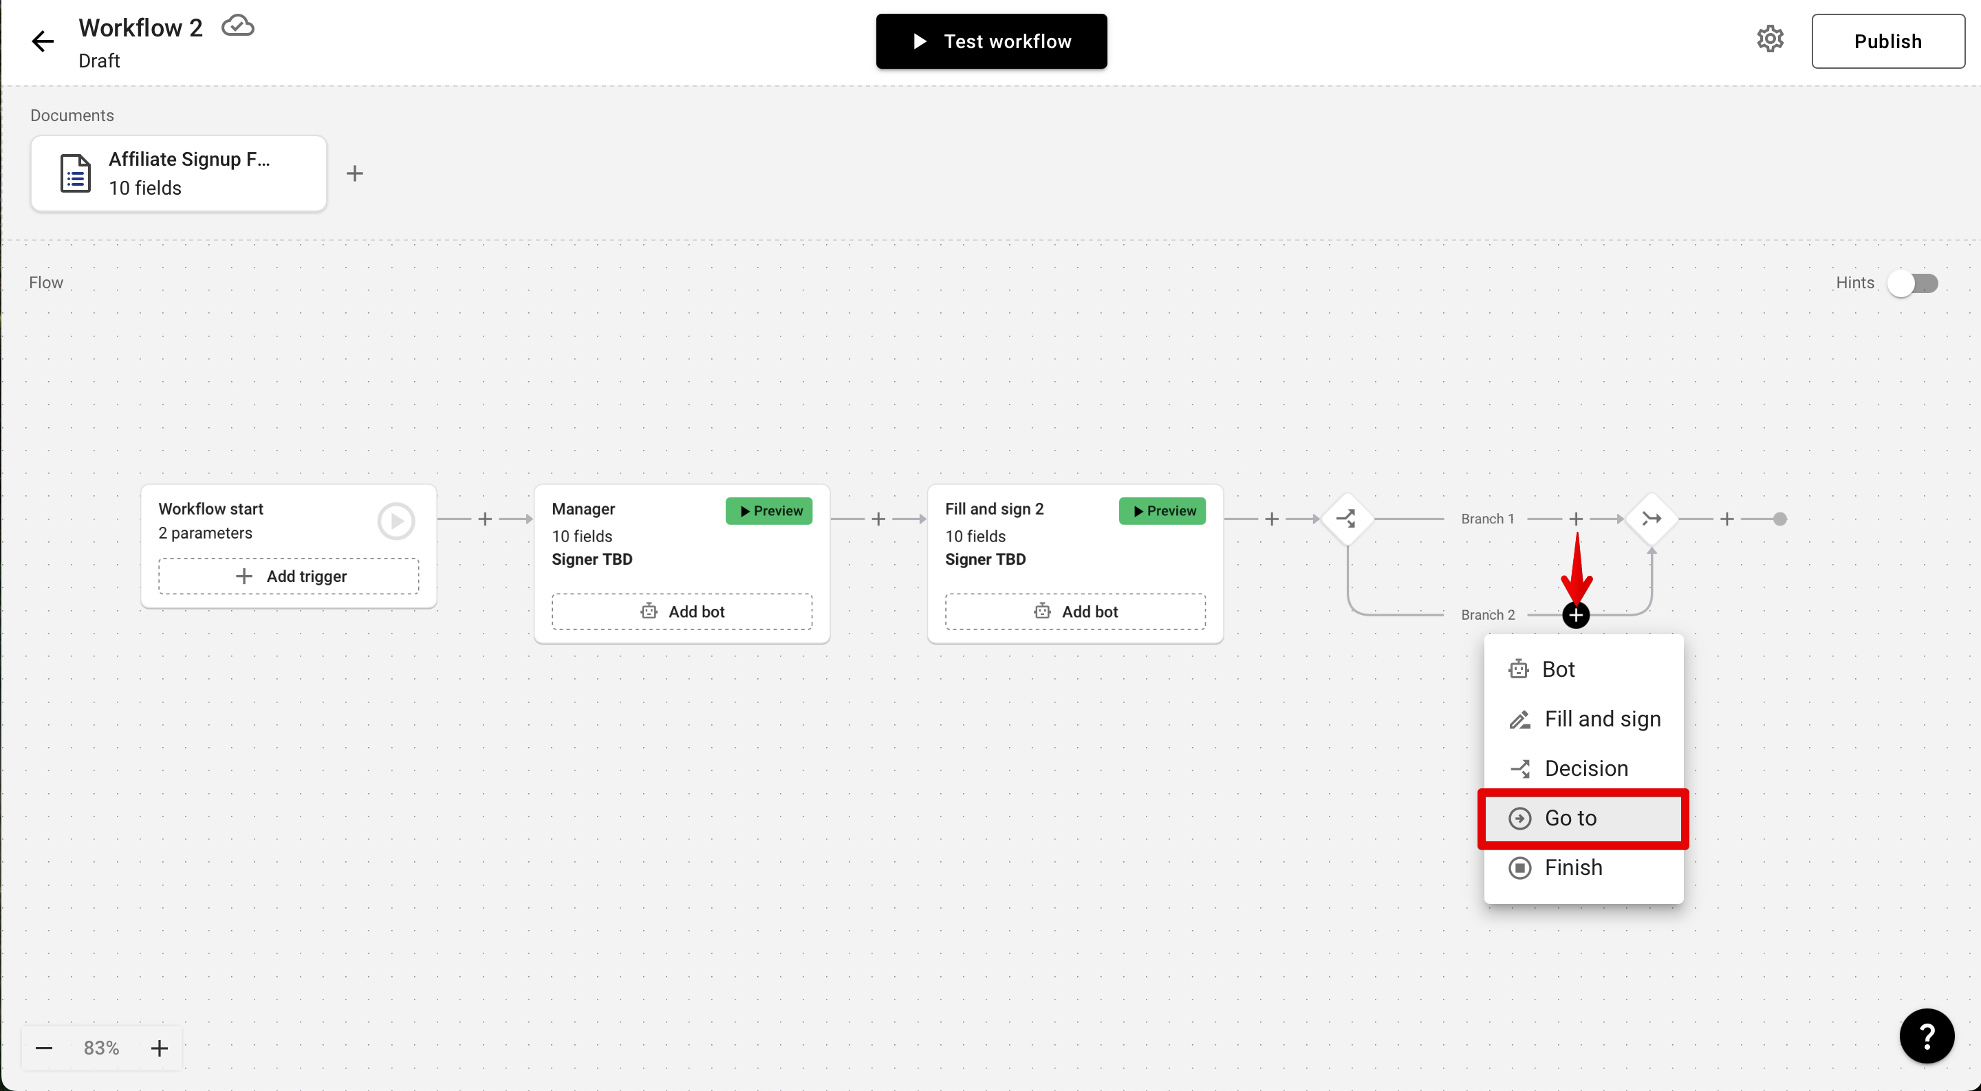This screenshot has width=1981, height=1091.
Task: Zoom out using the minus icon
Action: click(44, 1047)
